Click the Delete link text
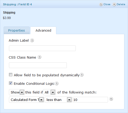The height and width of the screenshot is (113, 128). (121, 4)
